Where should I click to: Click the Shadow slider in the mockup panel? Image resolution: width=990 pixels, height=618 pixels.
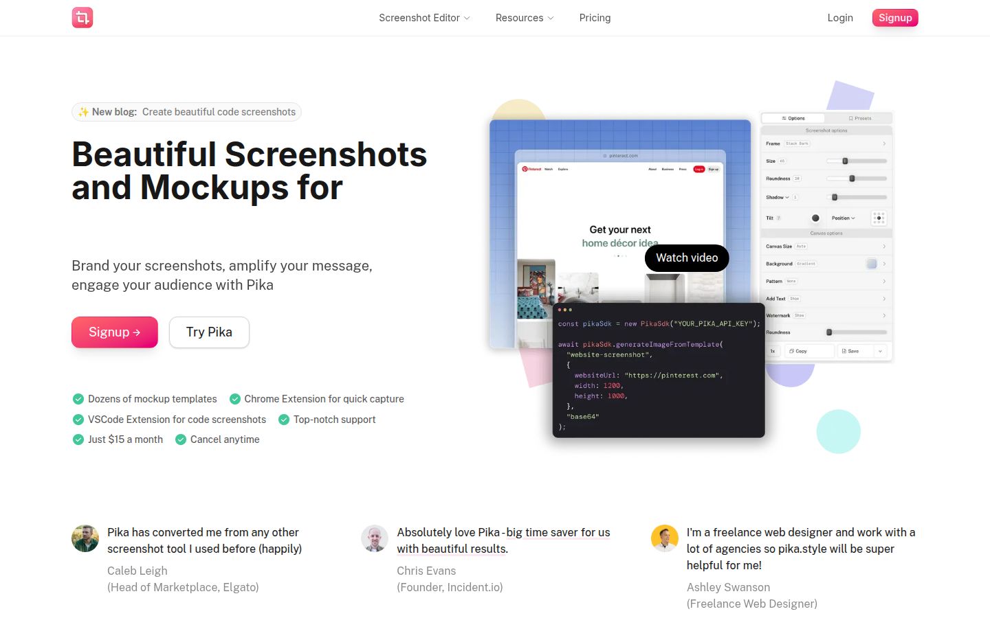pos(856,197)
